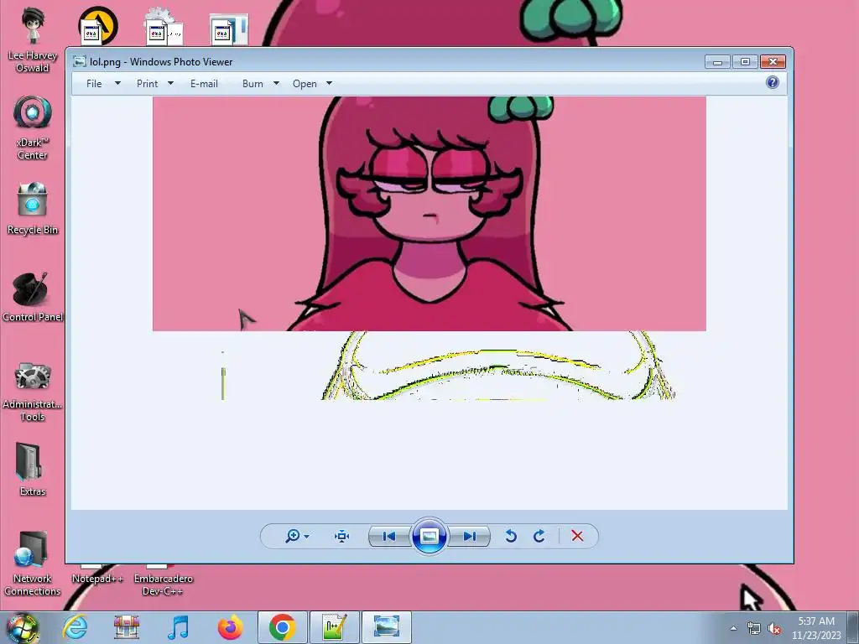Select Network Connections desktop icon
859x644 pixels.
[x=33, y=564]
